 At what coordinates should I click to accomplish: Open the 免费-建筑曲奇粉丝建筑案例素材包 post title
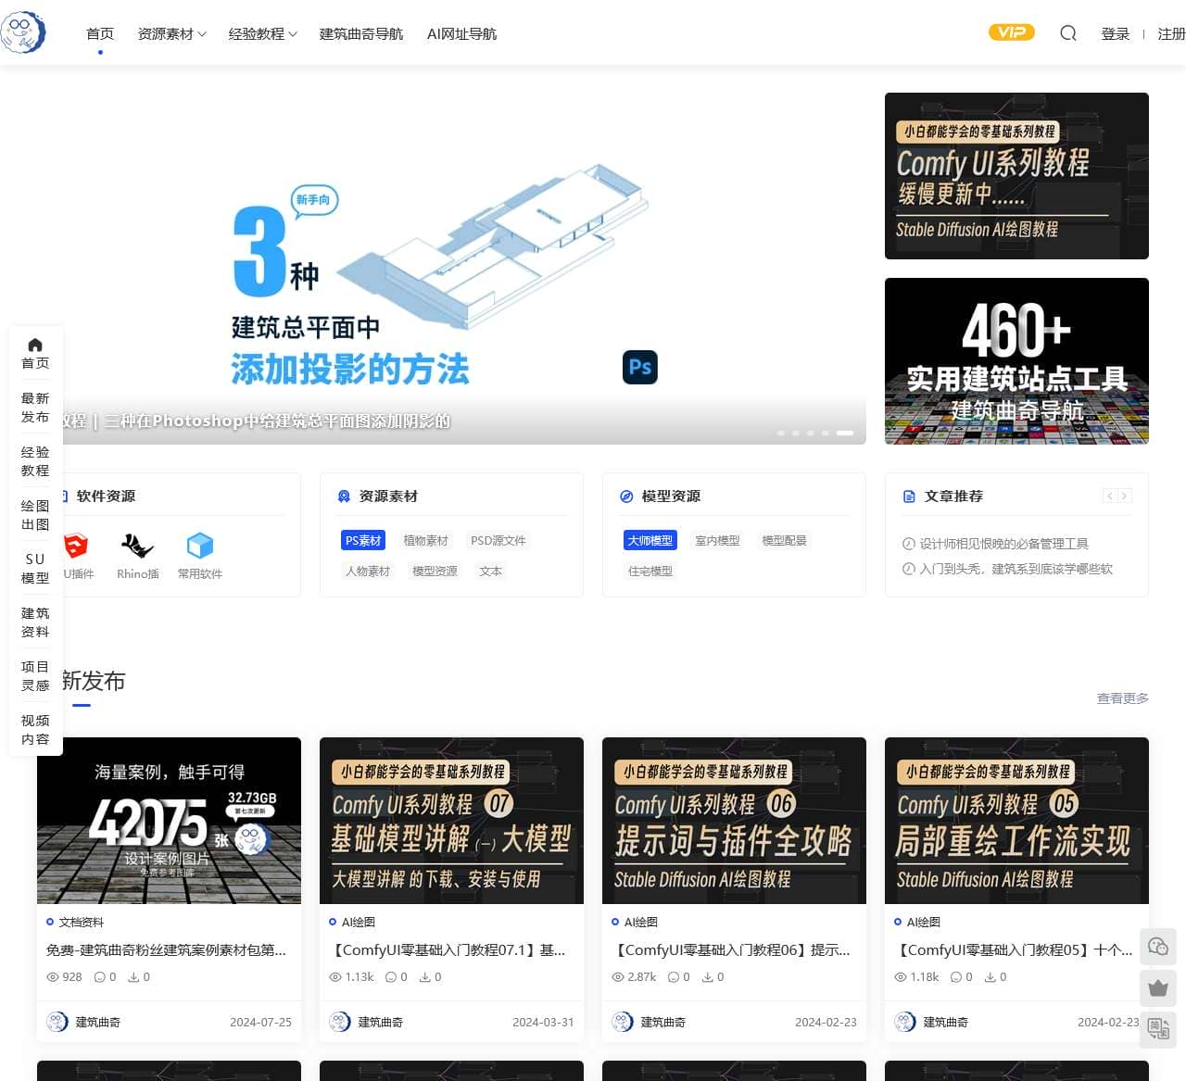[x=166, y=950]
